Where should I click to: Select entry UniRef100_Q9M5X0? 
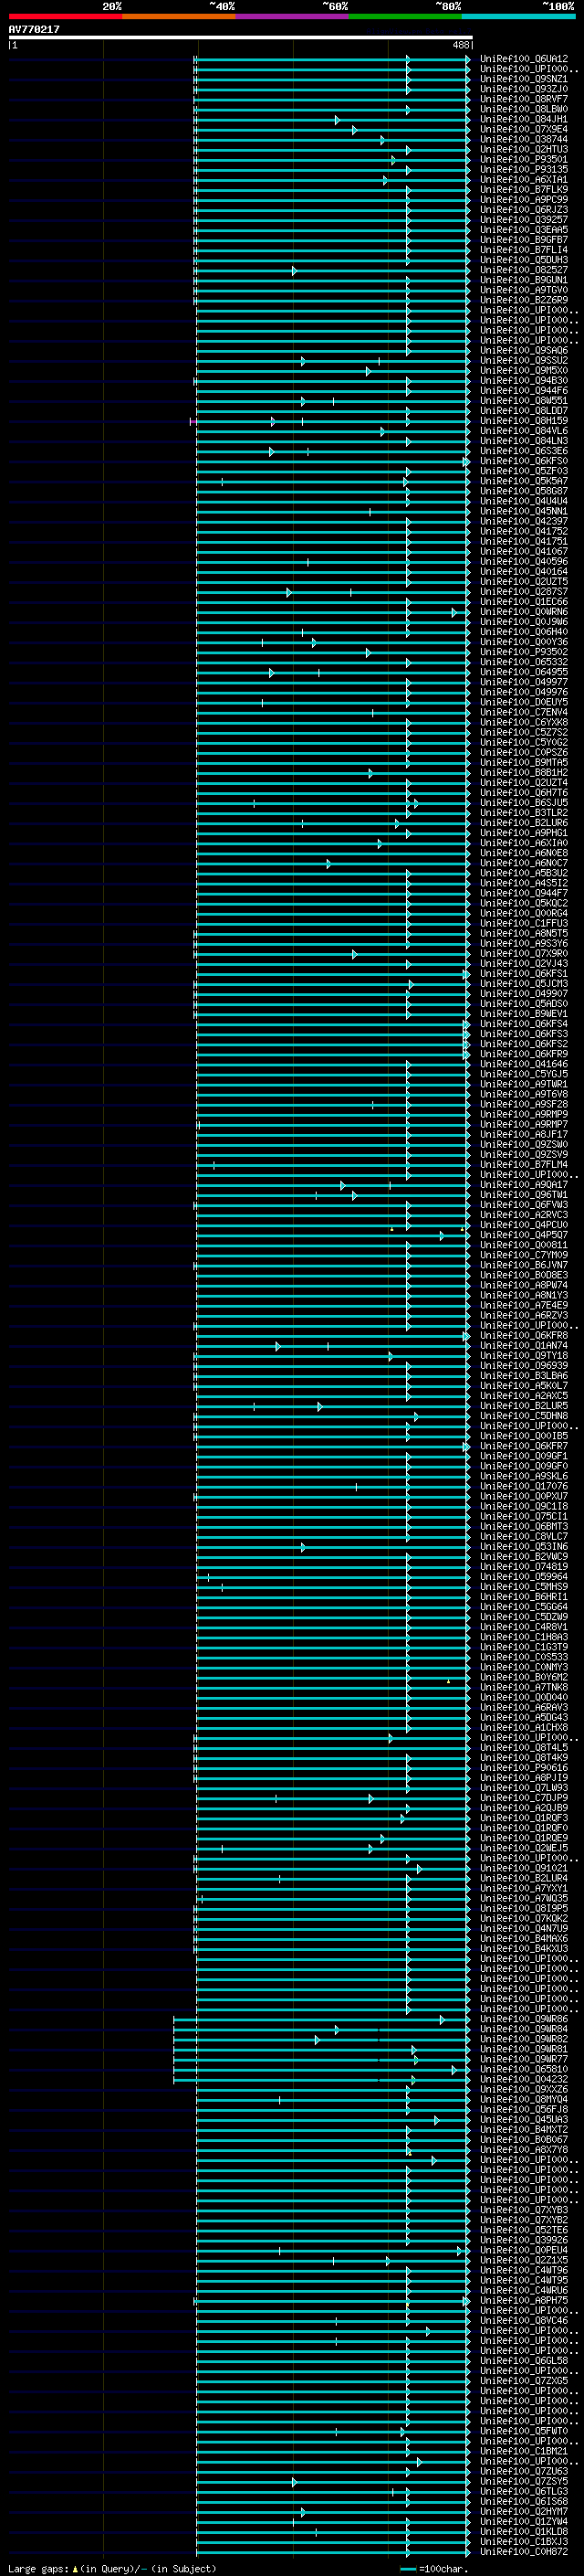[524, 370]
